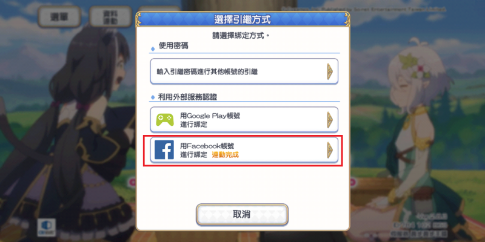The height and width of the screenshot is (242, 485).
Task: Click the Facebook logo icon
Action: [164, 150]
